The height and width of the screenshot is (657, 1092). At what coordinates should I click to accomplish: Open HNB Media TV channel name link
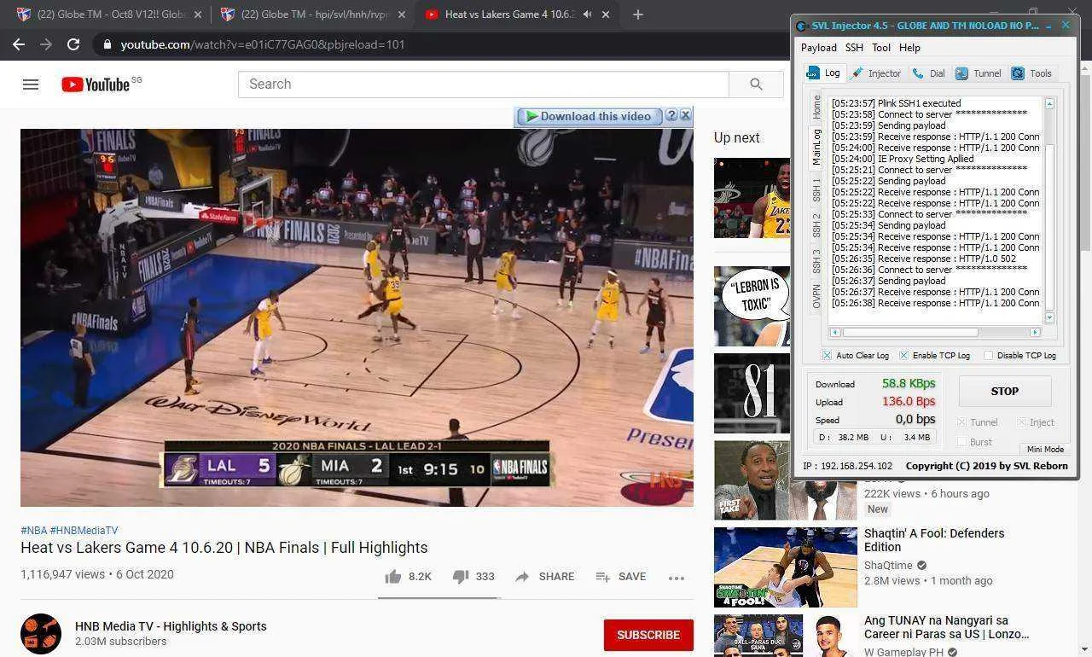171,626
